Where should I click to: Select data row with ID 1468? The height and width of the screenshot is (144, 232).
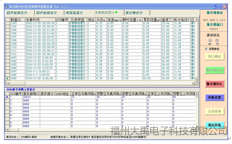100,75
